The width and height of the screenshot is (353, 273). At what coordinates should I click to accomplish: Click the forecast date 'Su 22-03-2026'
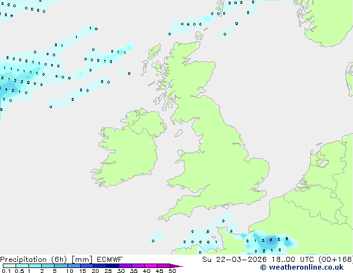pyautogui.click(x=234, y=260)
